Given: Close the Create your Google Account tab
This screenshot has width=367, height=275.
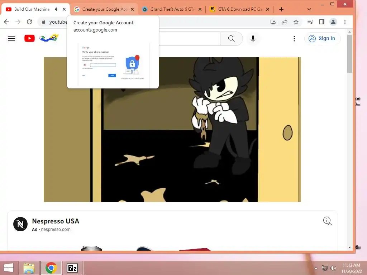Looking at the screenshot, I should click(x=132, y=9).
